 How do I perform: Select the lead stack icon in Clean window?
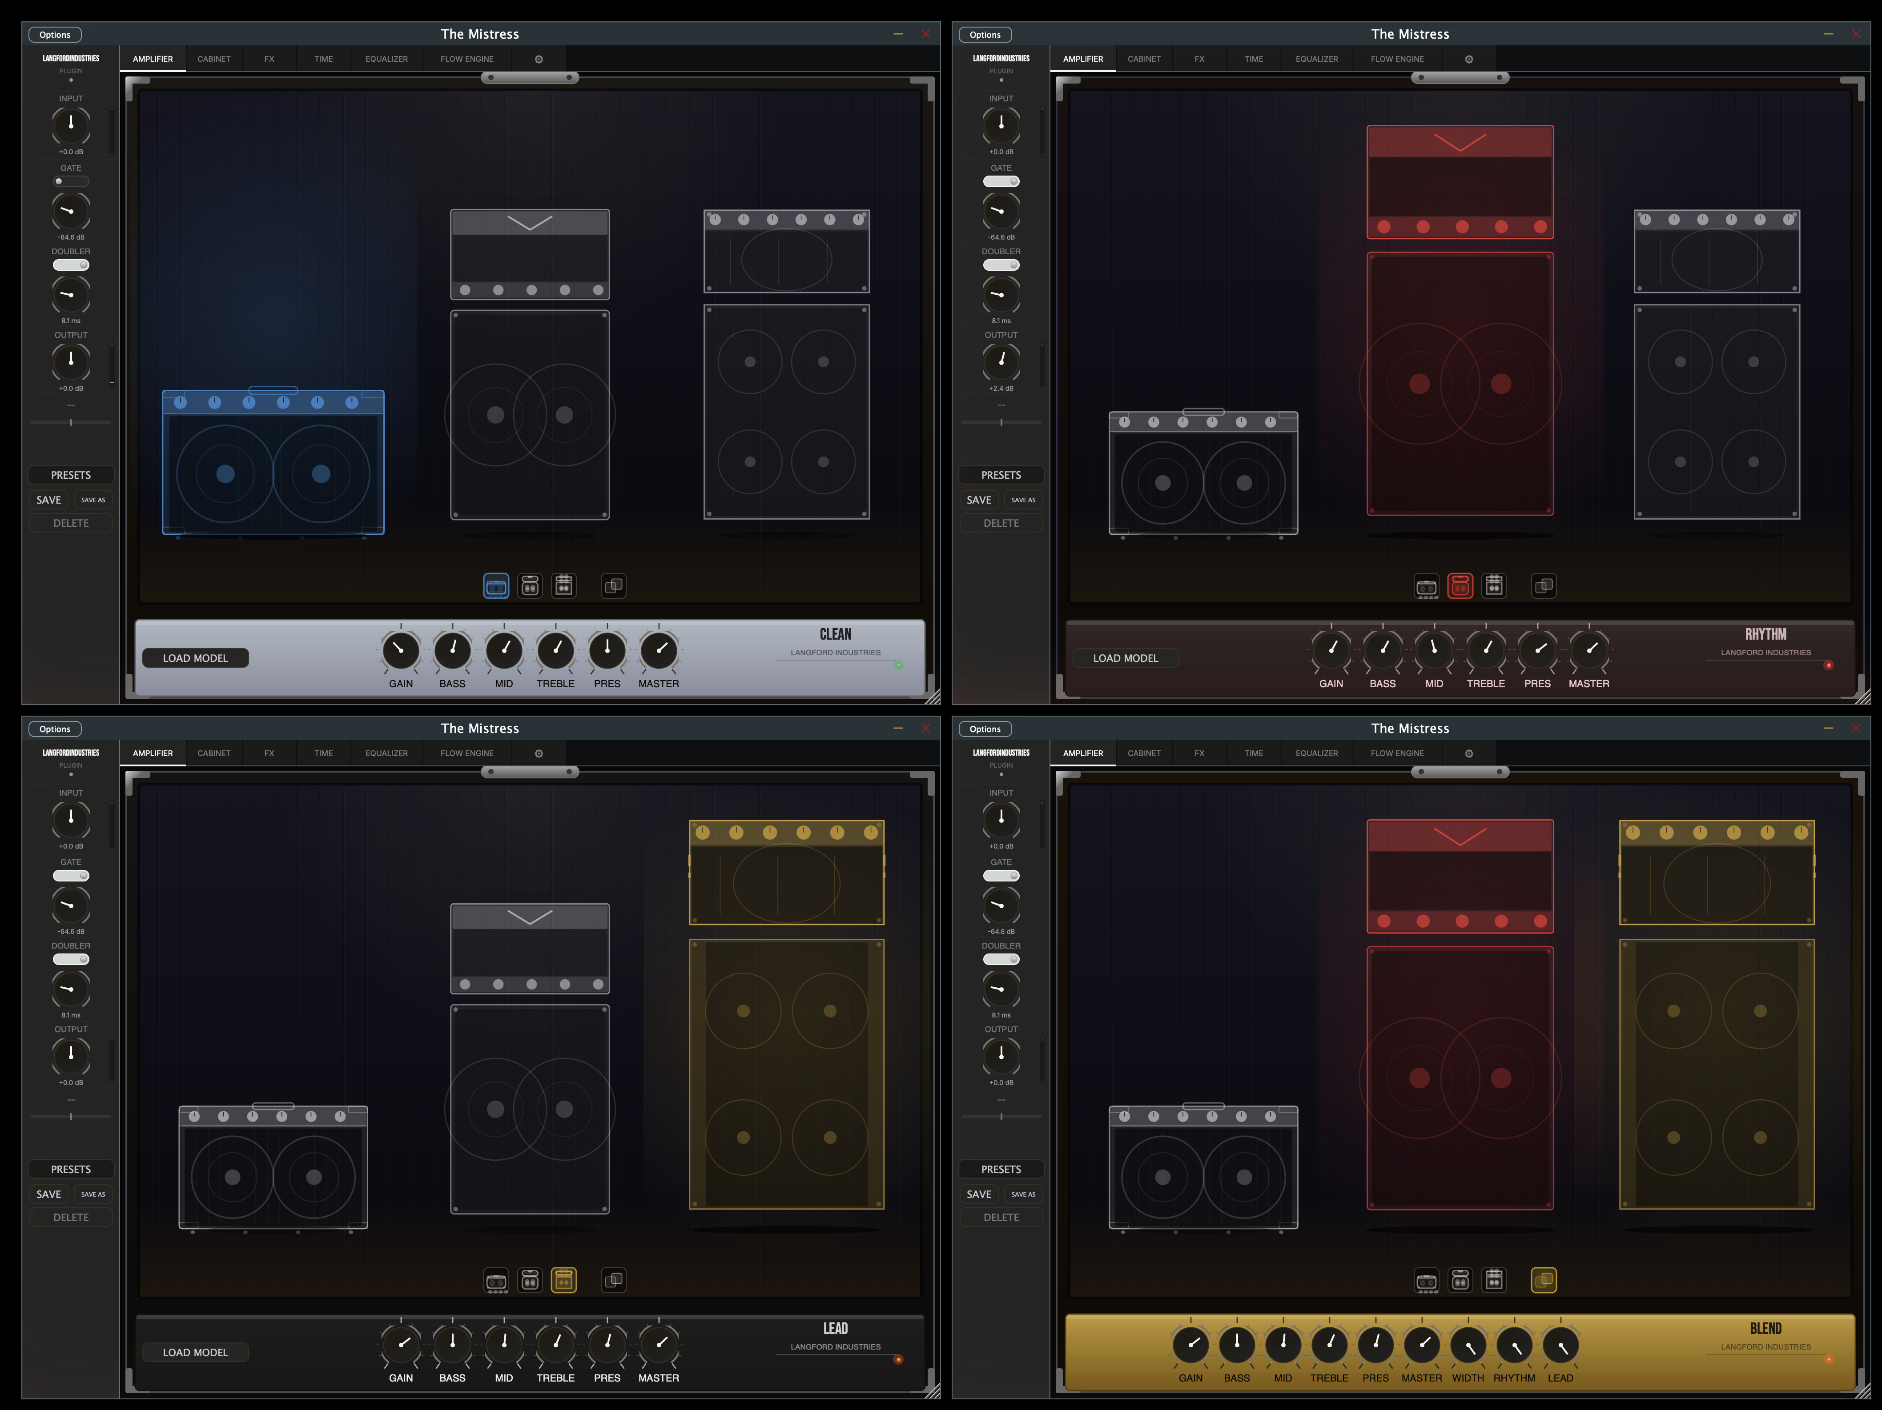pos(563,586)
